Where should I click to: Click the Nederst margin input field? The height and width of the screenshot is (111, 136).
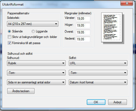point(83,39)
